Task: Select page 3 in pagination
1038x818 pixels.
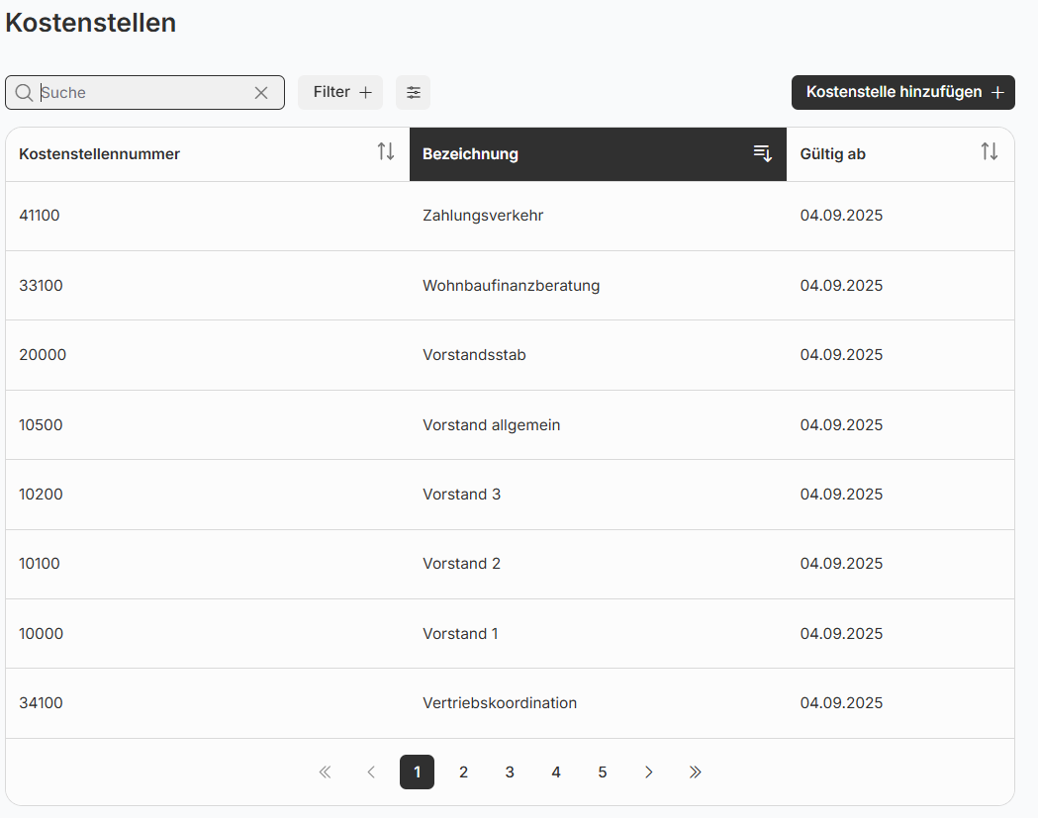Action: click(510, 773)
